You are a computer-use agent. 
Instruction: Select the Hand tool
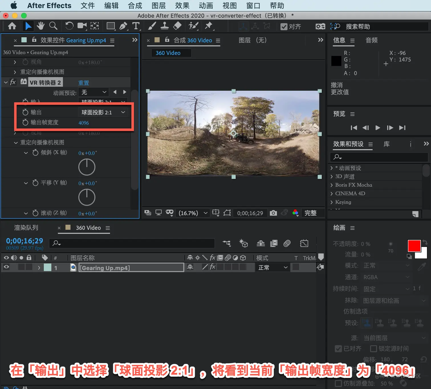point(40,26)
